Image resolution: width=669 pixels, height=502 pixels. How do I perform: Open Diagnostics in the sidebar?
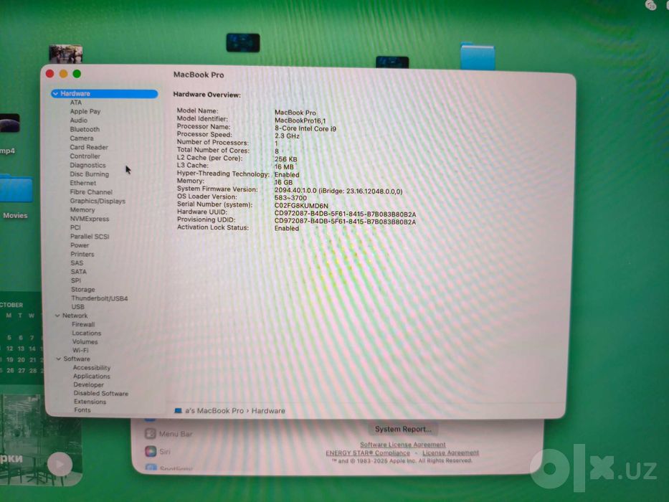pos(87,165)
